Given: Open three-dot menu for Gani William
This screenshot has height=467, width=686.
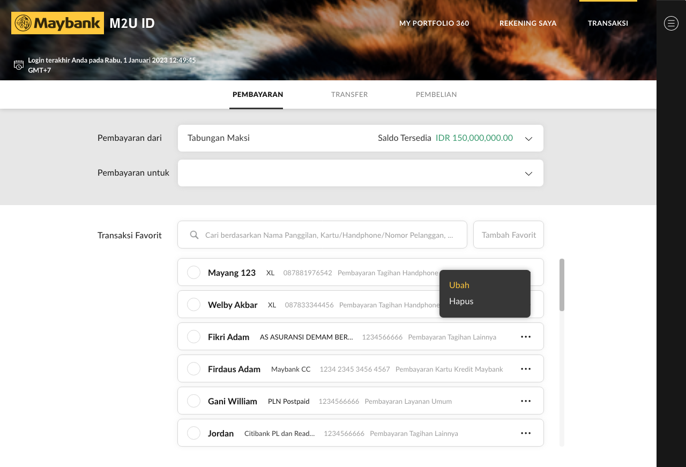Looking at the screenshot, I should click(x=525, y=401).
